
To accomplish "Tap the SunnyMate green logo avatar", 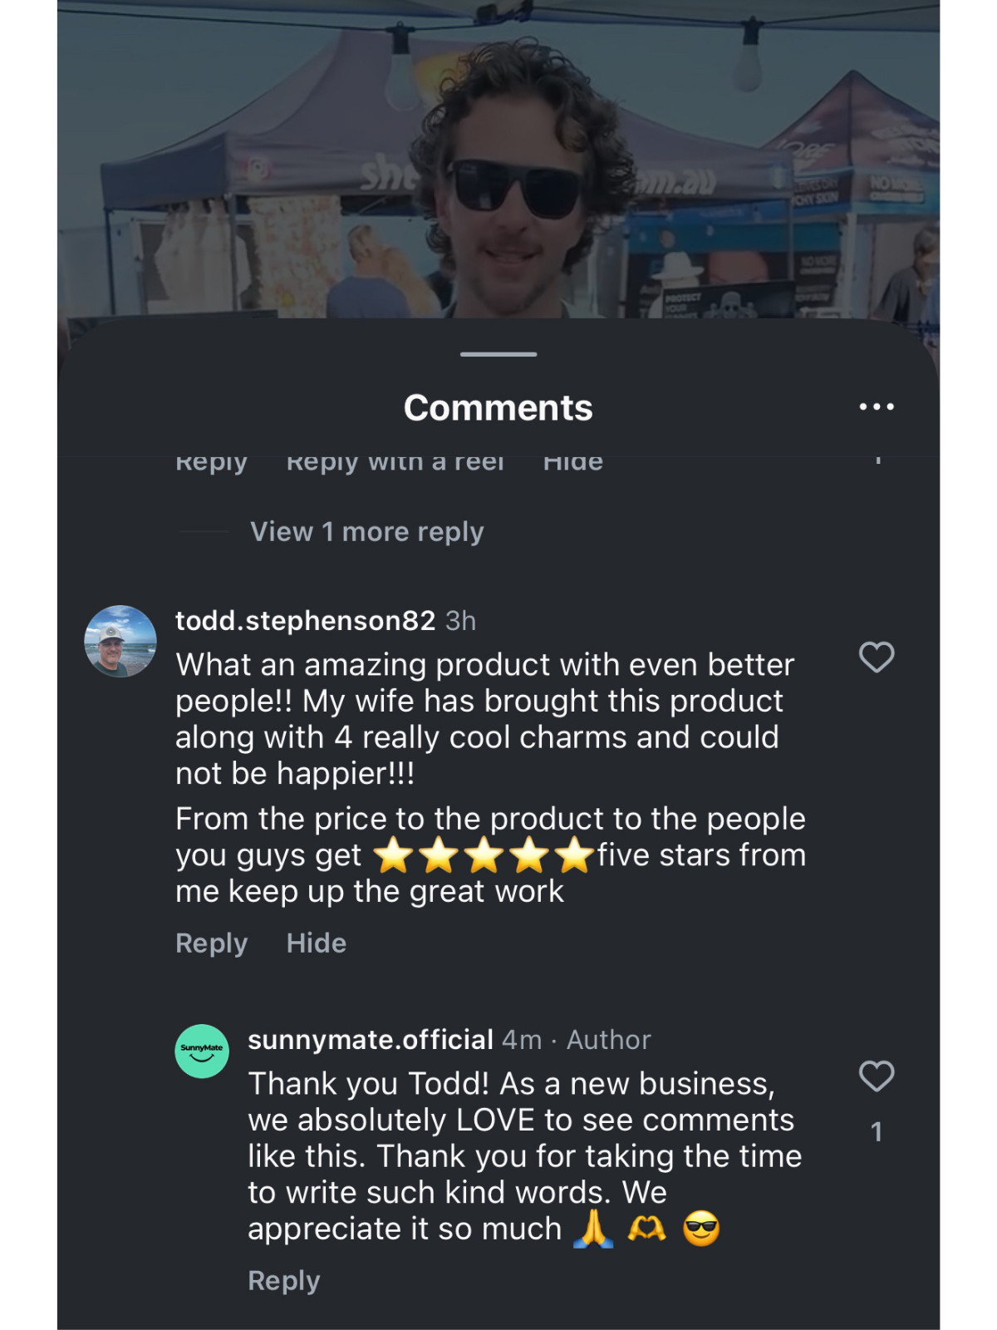I will click(202, 1052).
